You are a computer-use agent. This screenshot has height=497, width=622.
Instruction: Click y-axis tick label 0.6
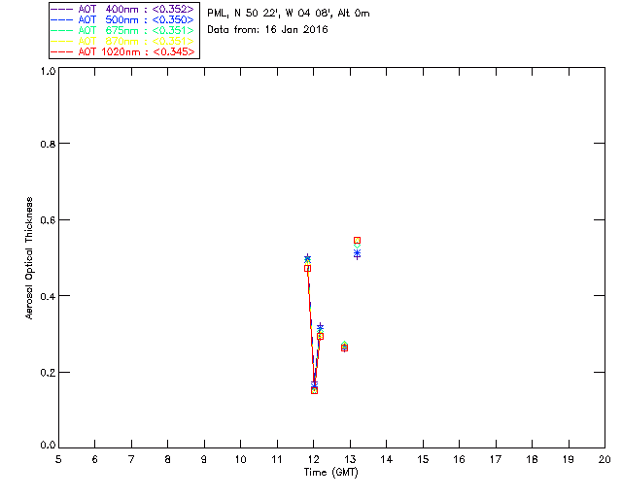pyautogui.click(x=48, y=220)
